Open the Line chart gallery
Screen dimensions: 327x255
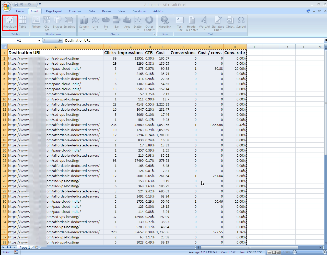(x=95, y=23)
